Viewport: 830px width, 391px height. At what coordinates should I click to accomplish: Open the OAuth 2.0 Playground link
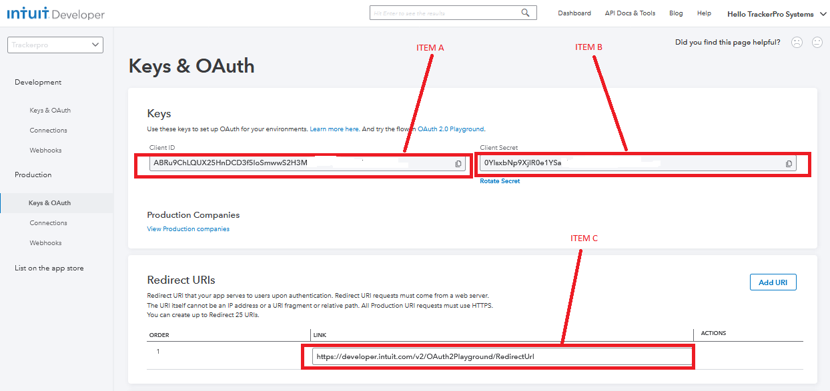click(451, 129)
